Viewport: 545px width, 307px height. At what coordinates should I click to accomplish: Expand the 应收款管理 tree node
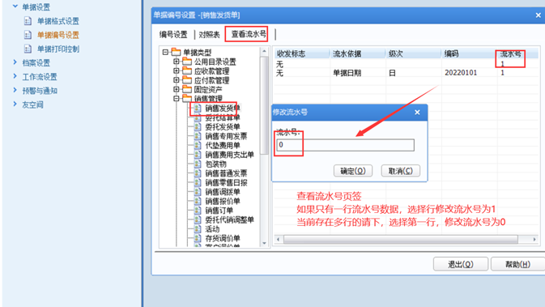177,71
